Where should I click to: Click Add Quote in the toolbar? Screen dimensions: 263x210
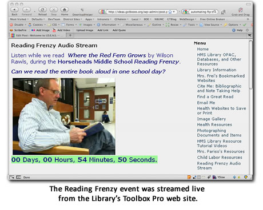[119, 30]
